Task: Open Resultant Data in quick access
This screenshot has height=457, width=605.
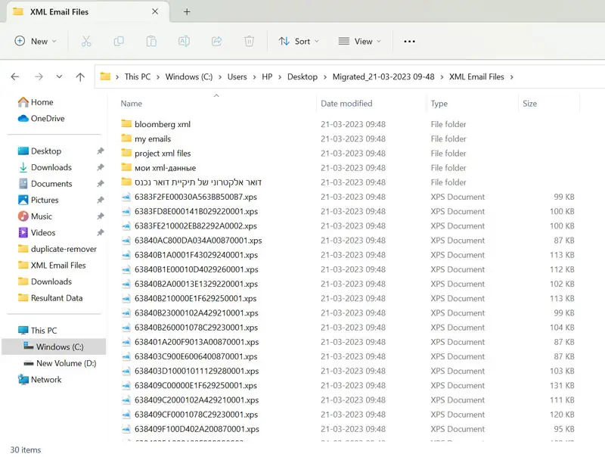Action: point(56,298)
